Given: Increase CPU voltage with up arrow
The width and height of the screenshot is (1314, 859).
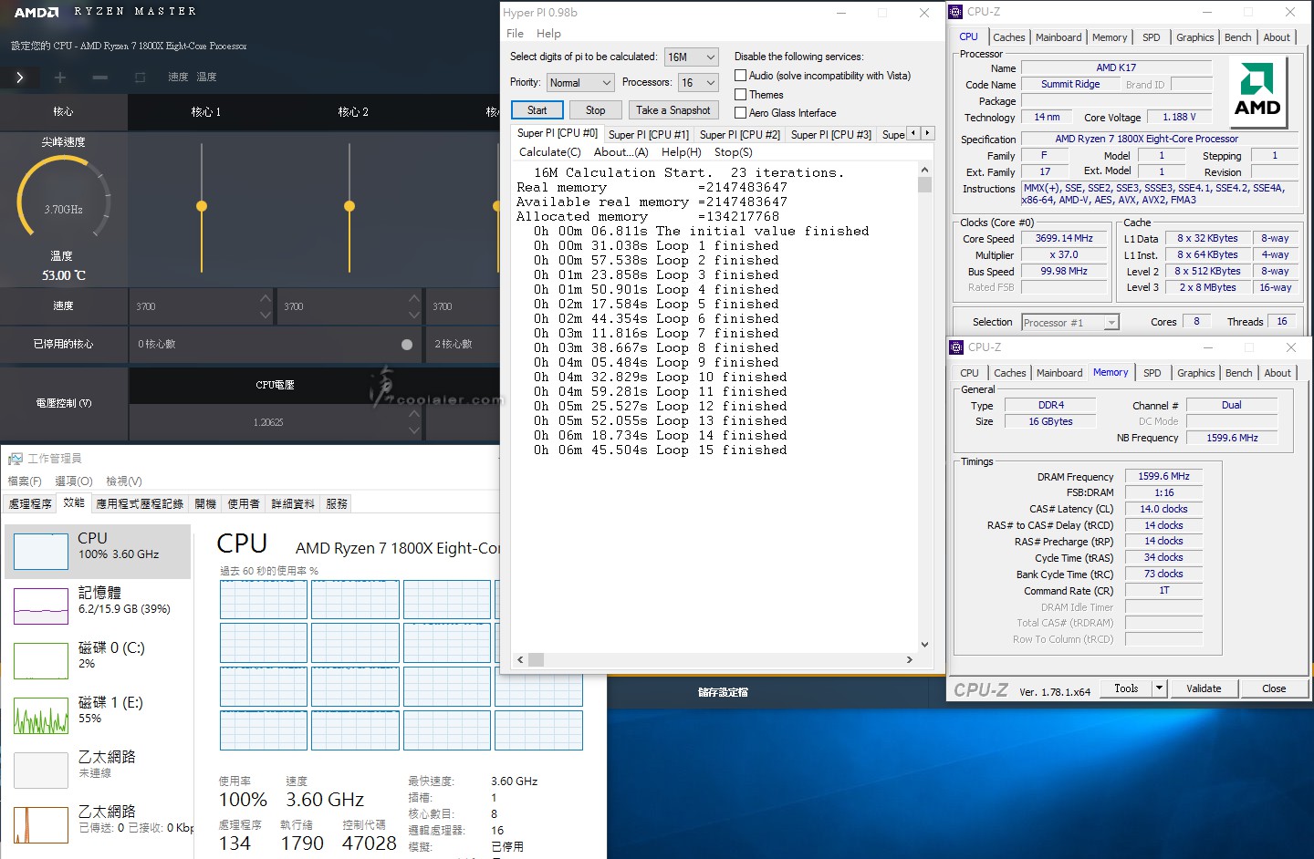Looking at the screenshot, I should point(414,413).
